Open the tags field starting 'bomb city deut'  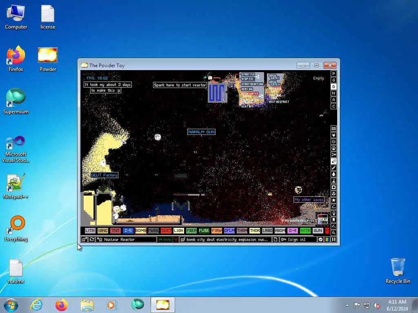click(225, 239)
